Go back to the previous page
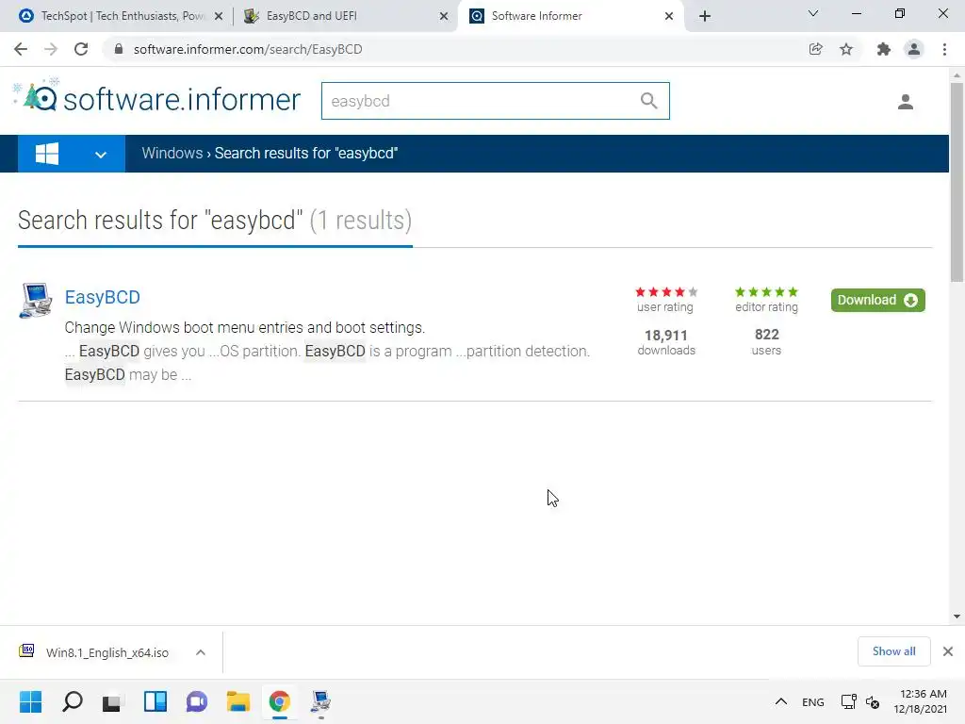The height and width of the screenshot is (724, 965). [x=21, y=49]
